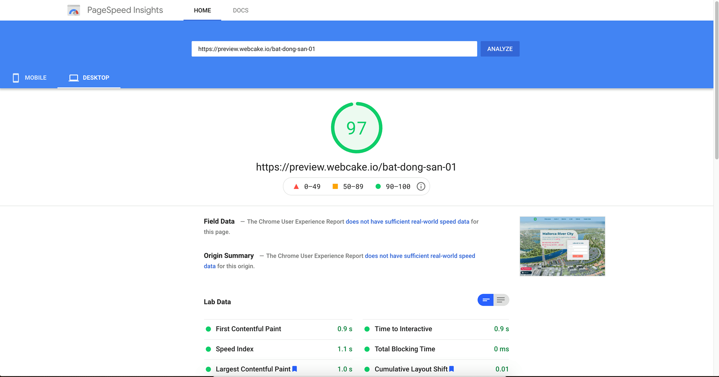The image size is (719, 377).
Task: Open the DOCS tab
Action: [240, 11]
